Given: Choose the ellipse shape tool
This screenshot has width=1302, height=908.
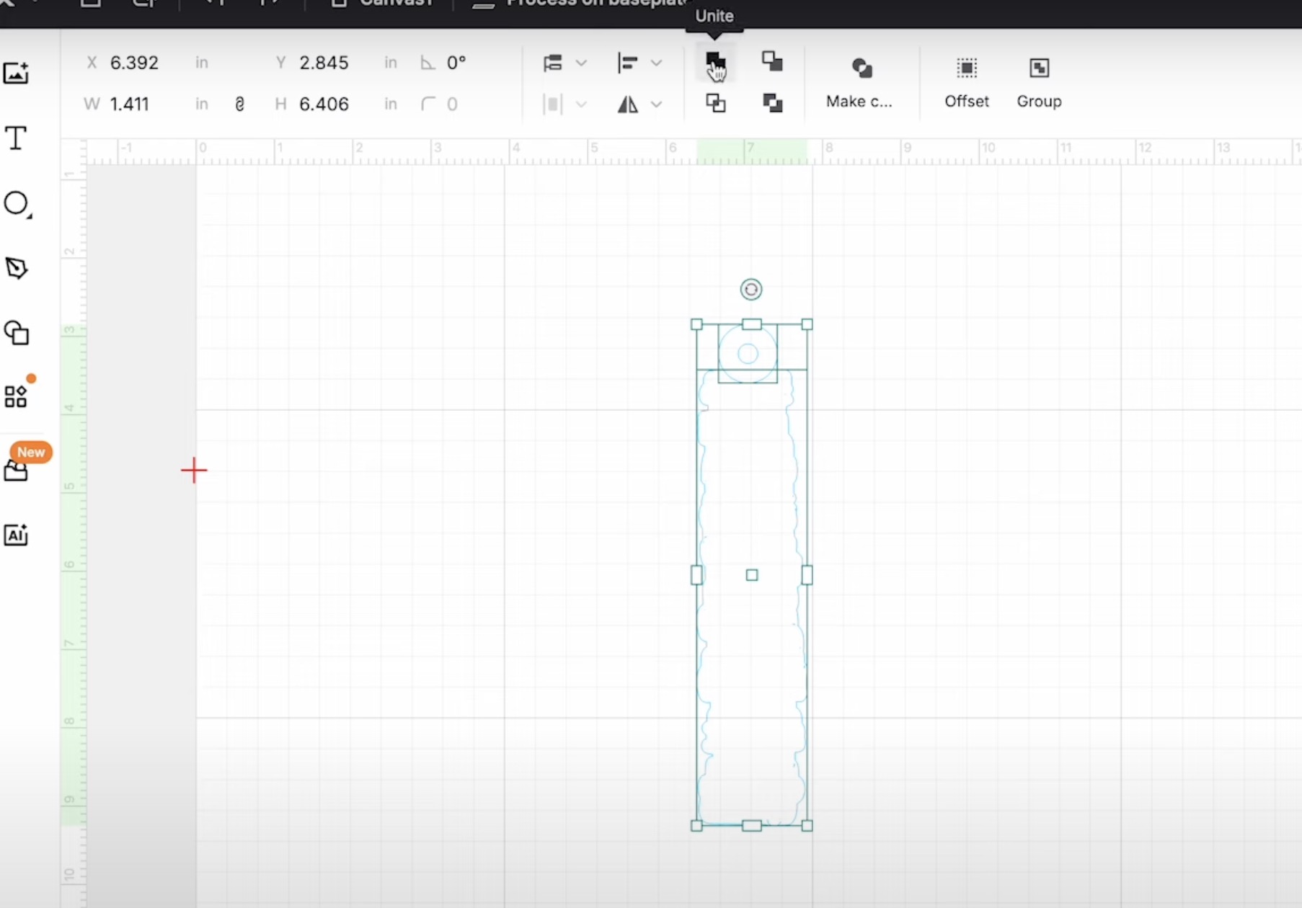Looking at the screenshot, I should tap(16, 204).
